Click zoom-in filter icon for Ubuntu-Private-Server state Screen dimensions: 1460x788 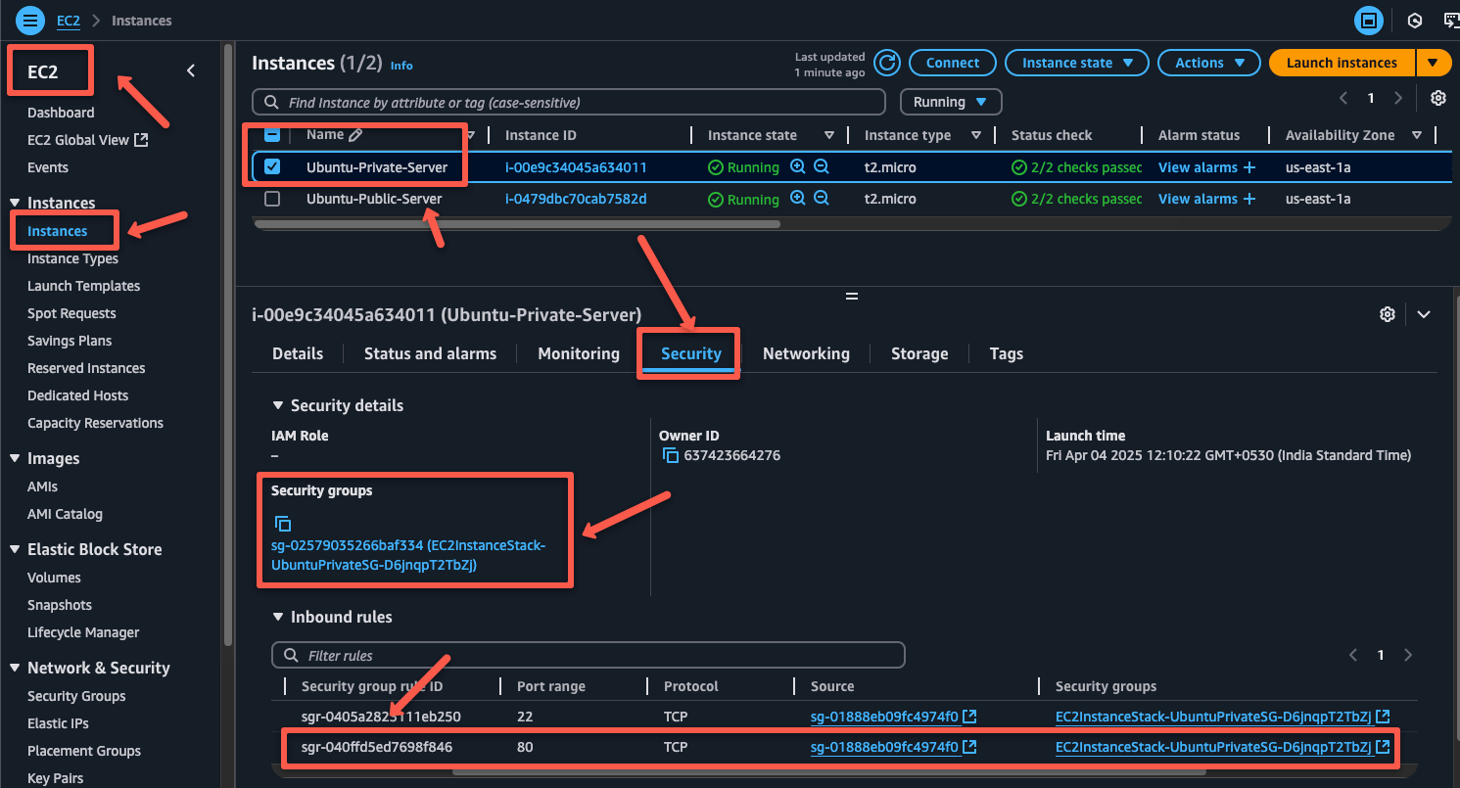[x=798, y=167]
